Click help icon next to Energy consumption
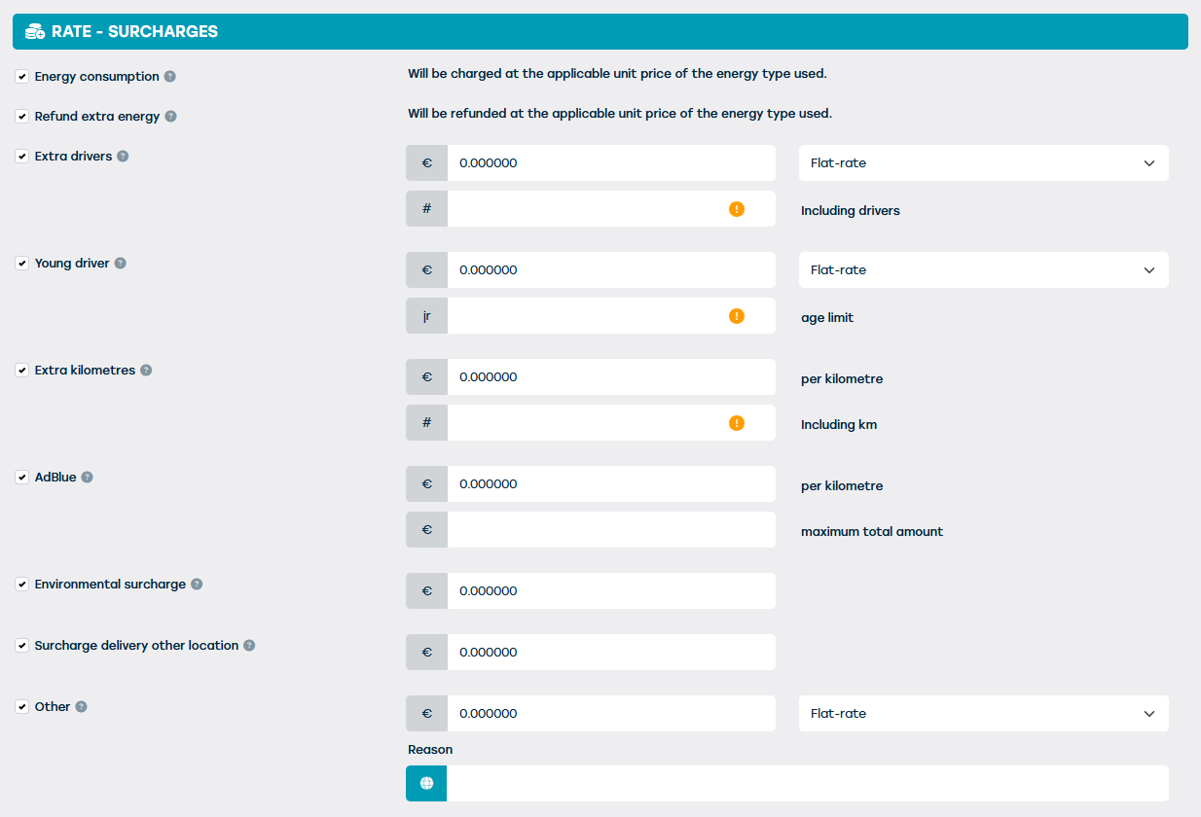 [170, 77]
